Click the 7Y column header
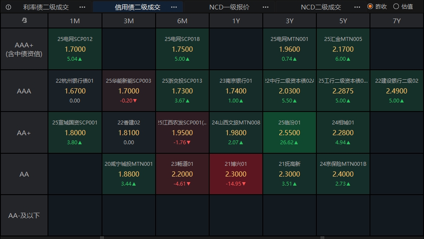Screen dimensions: 424x239 point(397,21)
